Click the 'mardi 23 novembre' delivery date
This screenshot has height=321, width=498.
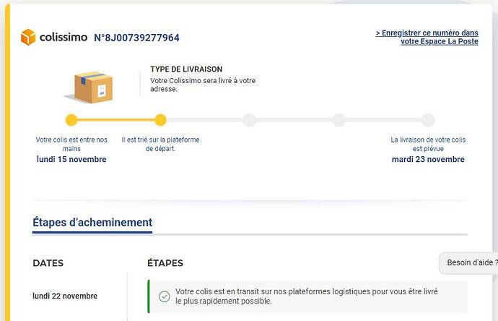(428, 159)
